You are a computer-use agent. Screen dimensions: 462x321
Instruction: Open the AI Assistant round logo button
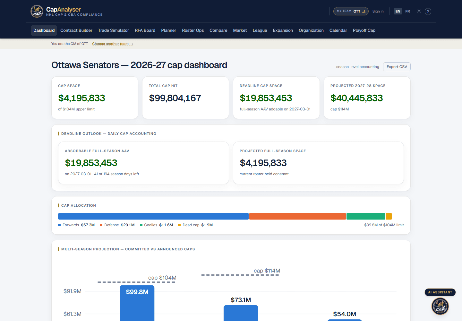[440, 306]
